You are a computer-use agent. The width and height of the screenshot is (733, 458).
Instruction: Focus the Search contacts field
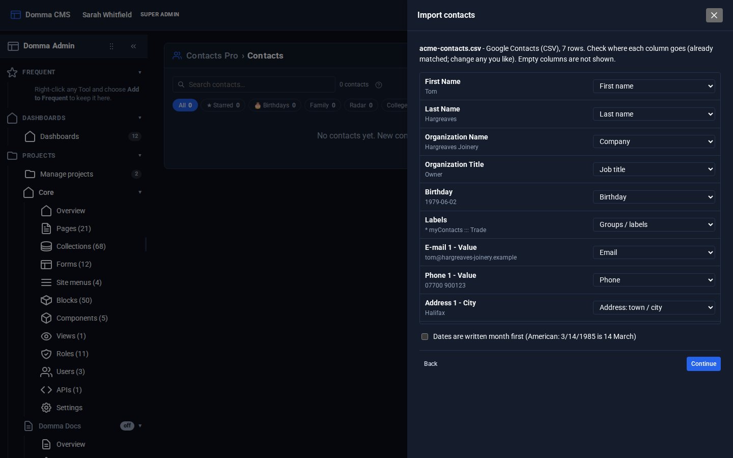(x=254, y=84)
